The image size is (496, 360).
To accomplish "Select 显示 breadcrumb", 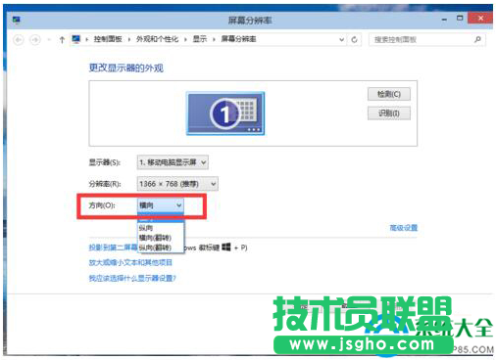I will pyautogui.click(x=200, y=39).
